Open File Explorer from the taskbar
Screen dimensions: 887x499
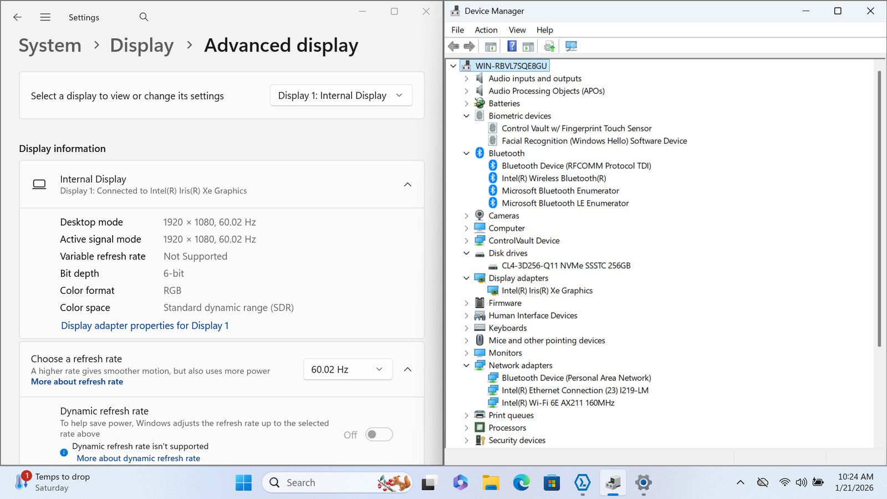[x=491, y=483]
